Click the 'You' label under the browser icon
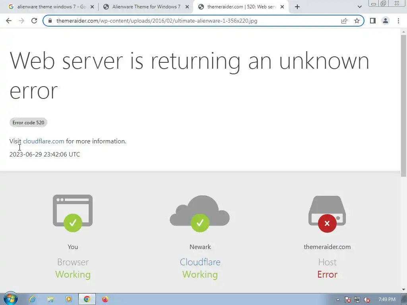The image size is (407, 305). coord(73,247)
